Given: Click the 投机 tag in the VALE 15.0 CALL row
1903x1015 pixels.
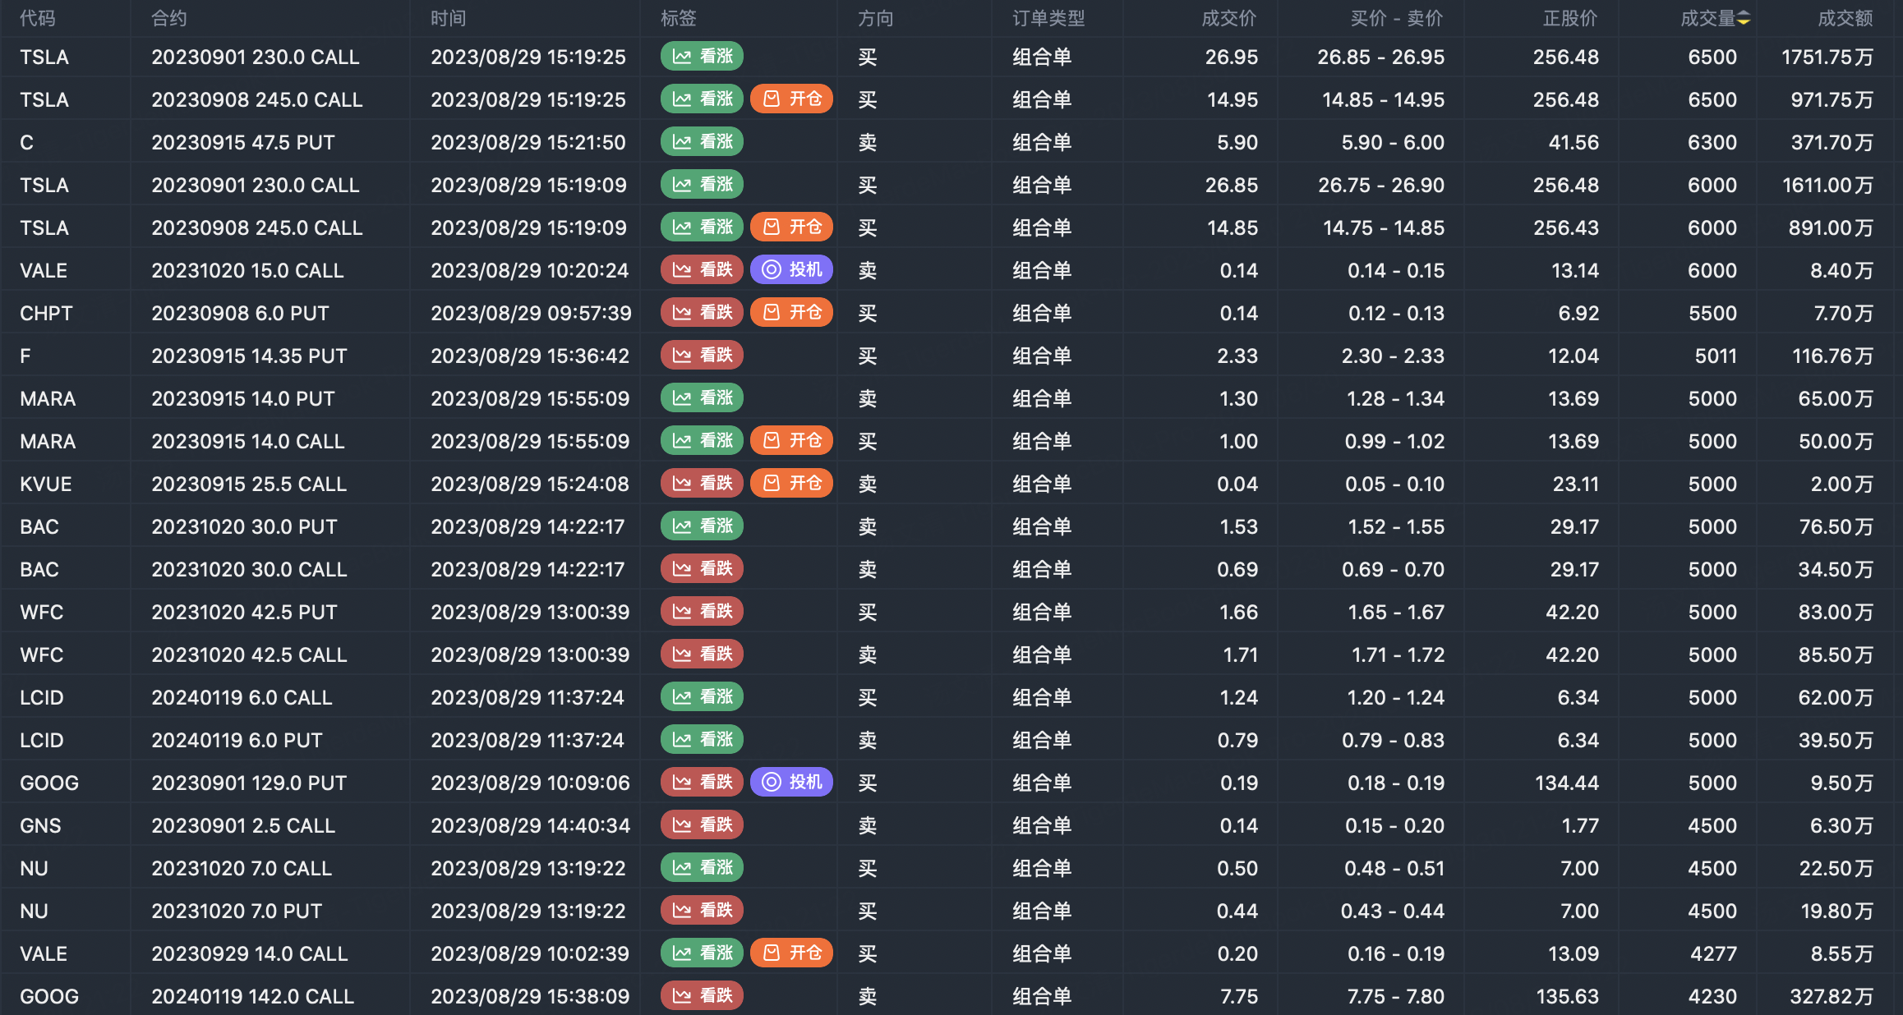Looking at the screenshot, I should 791,270.
